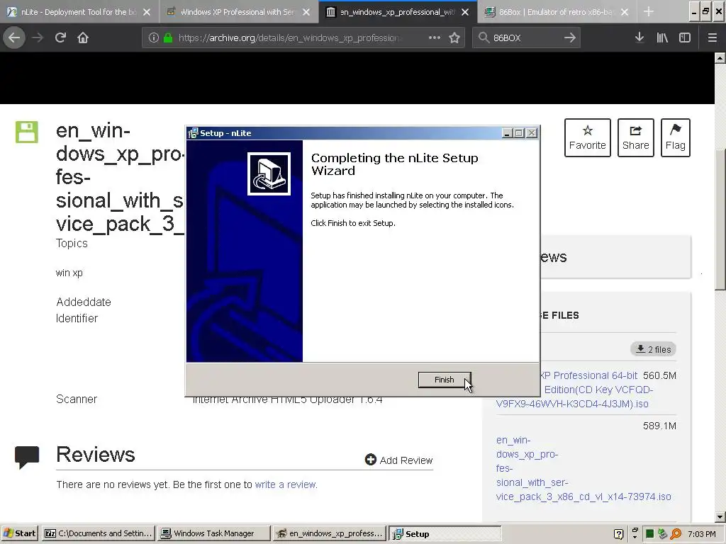
Task: Open page actions three-dot menu
Action: (x=435, y=38)
